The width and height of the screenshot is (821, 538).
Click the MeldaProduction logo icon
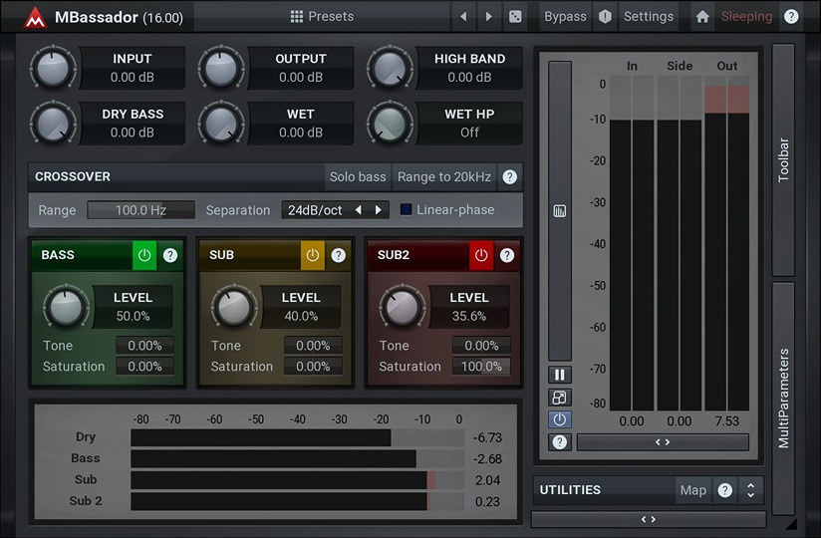[35, 18]
